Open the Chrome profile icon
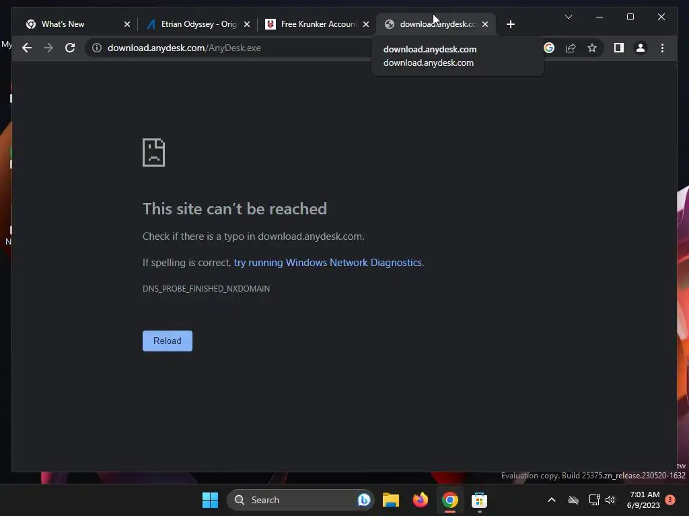Screen dimensions: 689x516 [641, 48]
